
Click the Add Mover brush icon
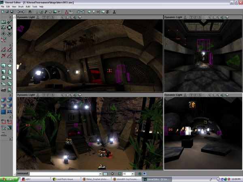pos(9,112)
